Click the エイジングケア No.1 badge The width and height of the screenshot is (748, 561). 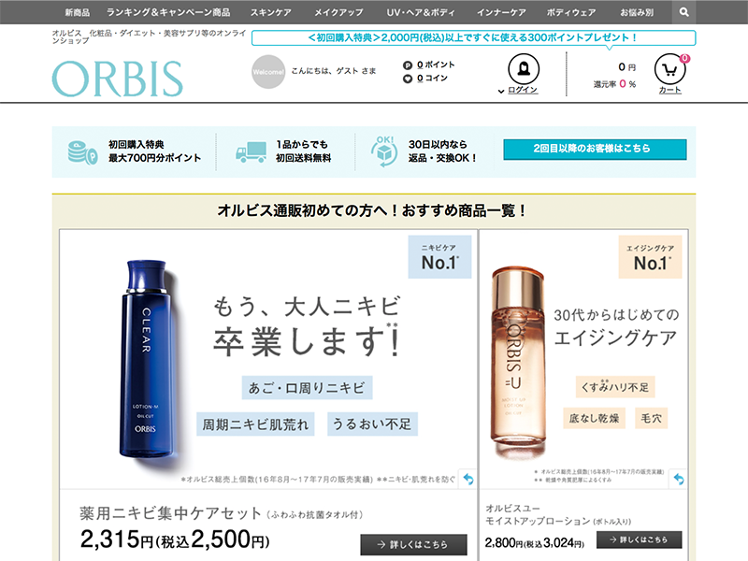click(650, 256)
